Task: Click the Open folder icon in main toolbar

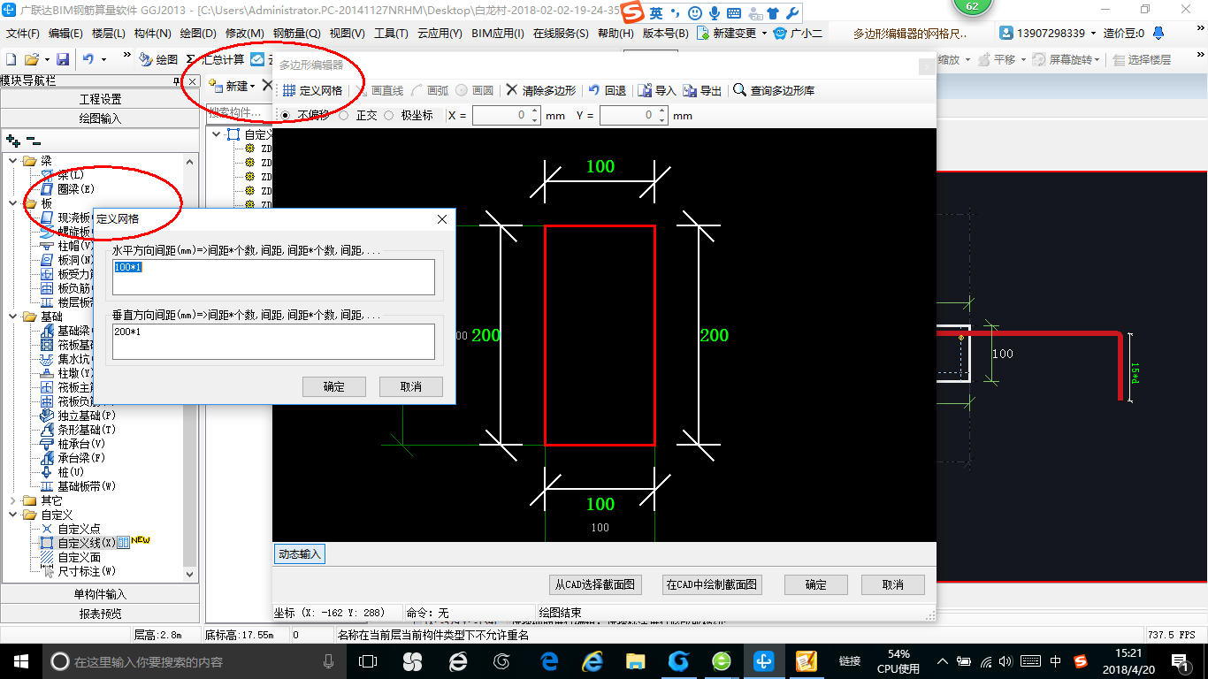Action: [x=31, y=59]
